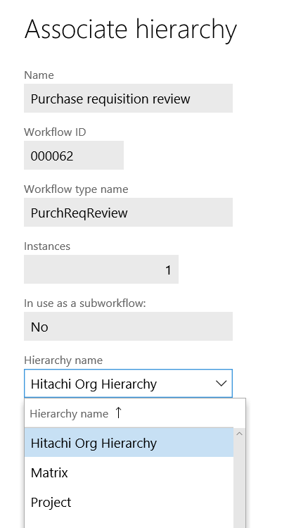Pick the Project hierarchy option
Image resolution: width=289 pixels, height=528 pixels.
point(129,502)
